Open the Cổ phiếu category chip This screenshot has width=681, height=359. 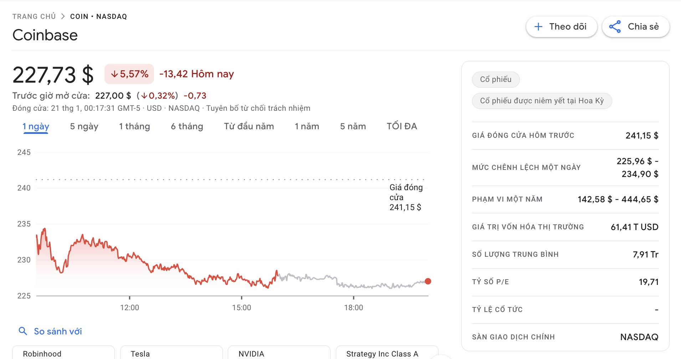point(496,79)
